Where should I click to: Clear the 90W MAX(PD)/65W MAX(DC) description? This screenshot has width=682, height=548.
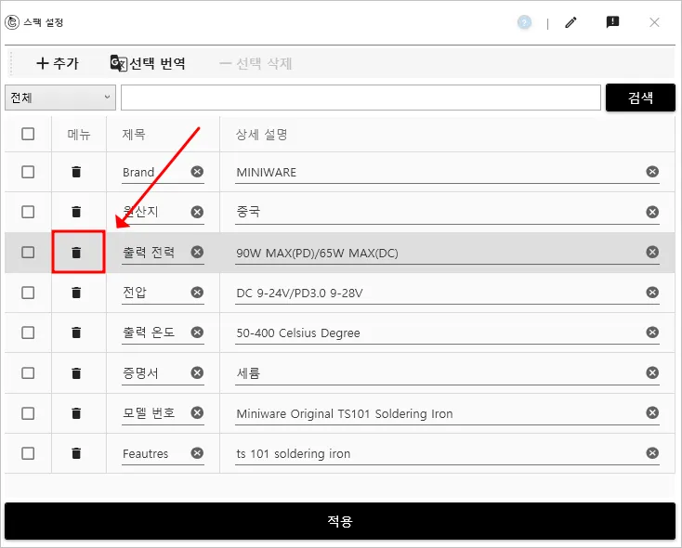pyautogui.click(x=652, y=252)
